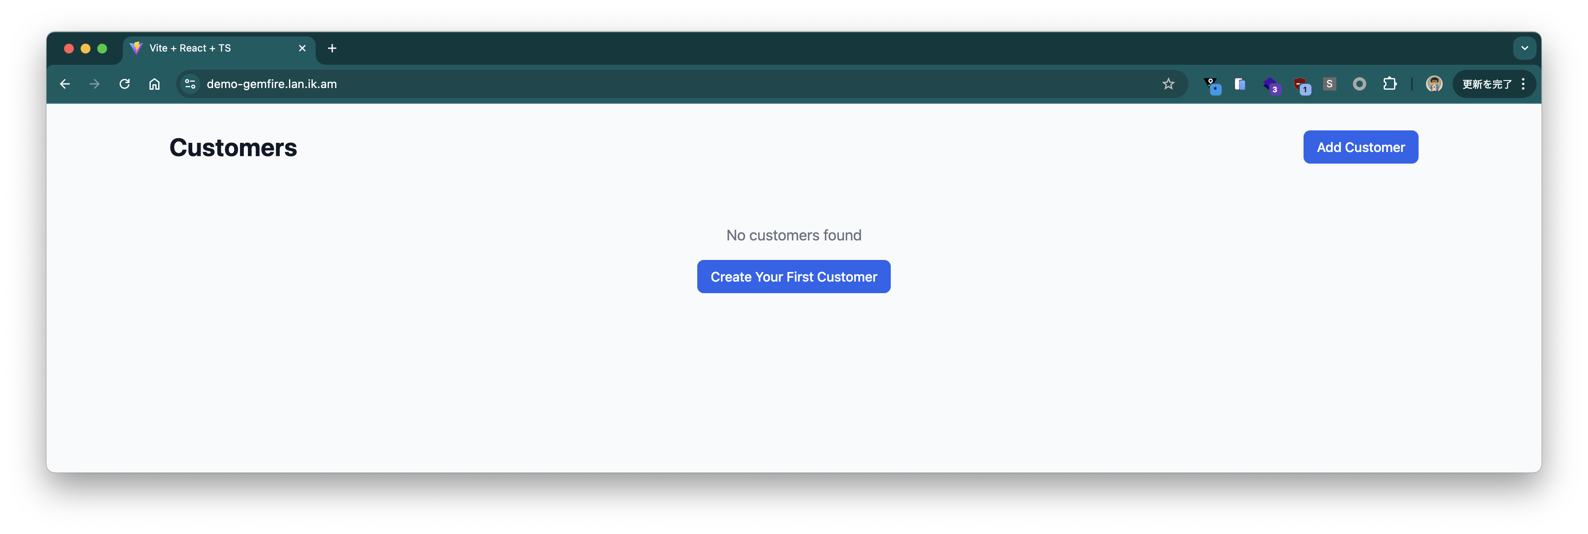1588x534 pixels.
Task: Click the red shield extension with badge 1
Action: (x=1301, y=85)
